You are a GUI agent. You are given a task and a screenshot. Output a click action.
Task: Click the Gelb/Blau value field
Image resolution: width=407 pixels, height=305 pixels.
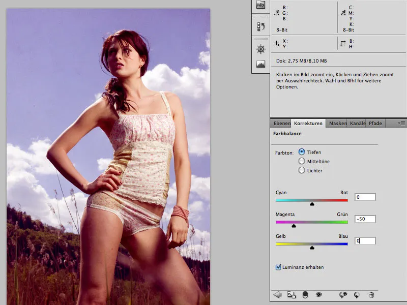365,240
